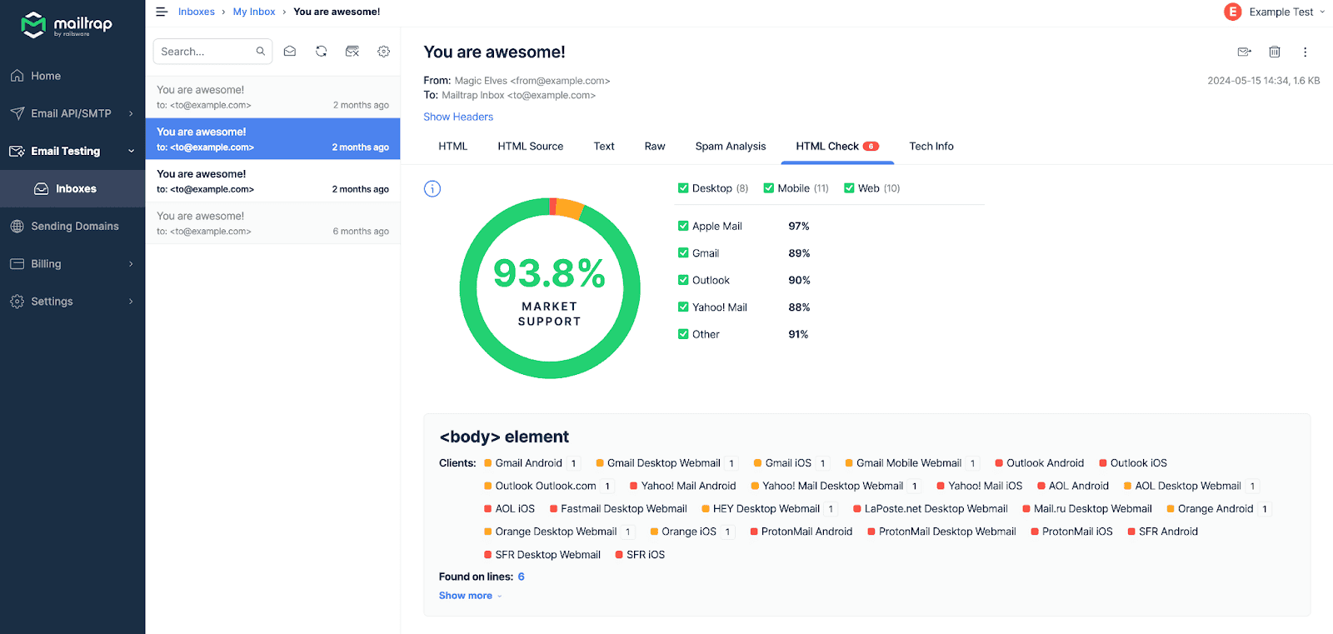This screenshot has width=1333, height=634.
Task: Click the search magnifier icon
Action: 261,52
